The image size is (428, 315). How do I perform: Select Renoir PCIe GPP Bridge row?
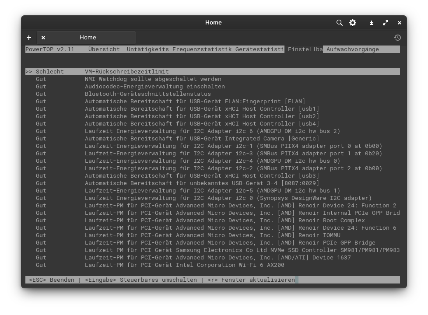click(213, 243)
